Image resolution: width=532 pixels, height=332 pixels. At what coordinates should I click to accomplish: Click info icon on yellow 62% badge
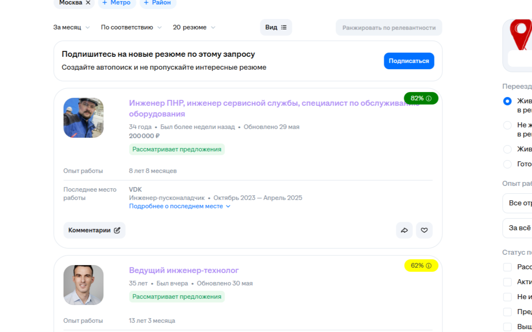[428, 266]
